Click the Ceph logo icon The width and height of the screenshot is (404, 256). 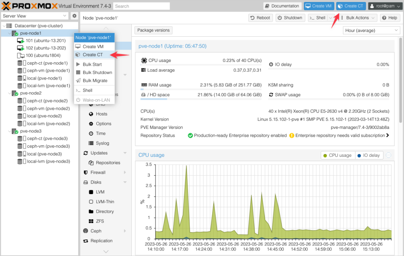(x=86, y=231)
